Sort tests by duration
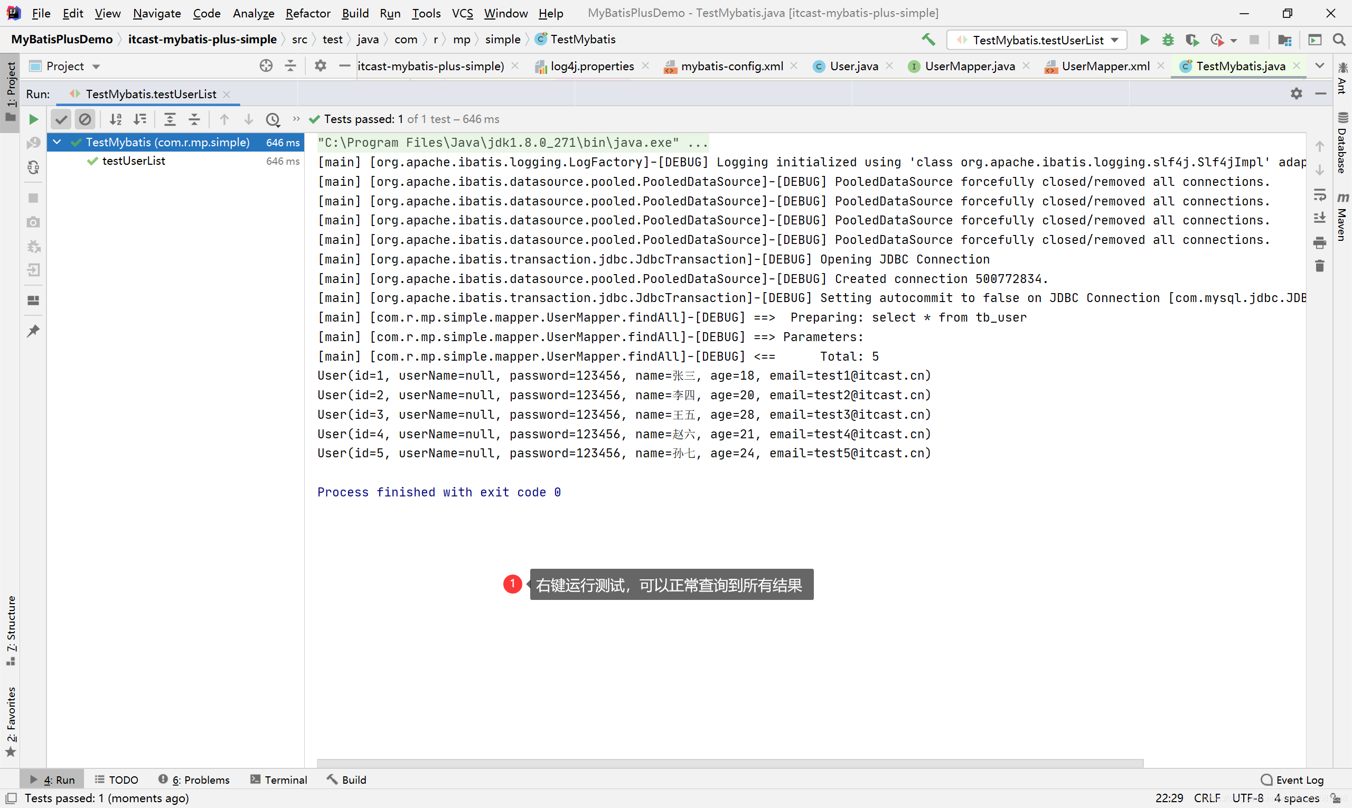Viewport: 1352px width, 808px height. point(140,119)
